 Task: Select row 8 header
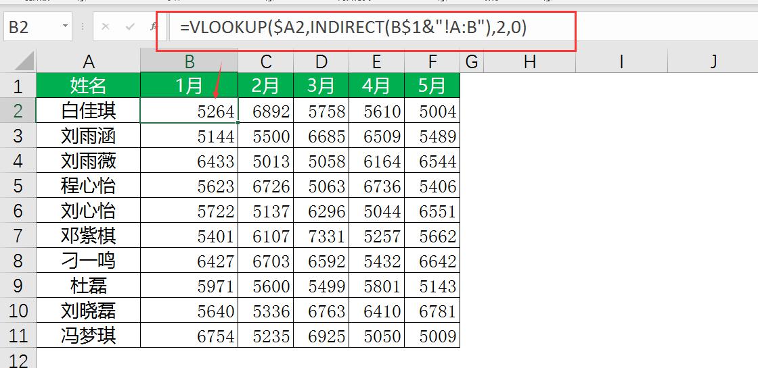pos(18,261)
